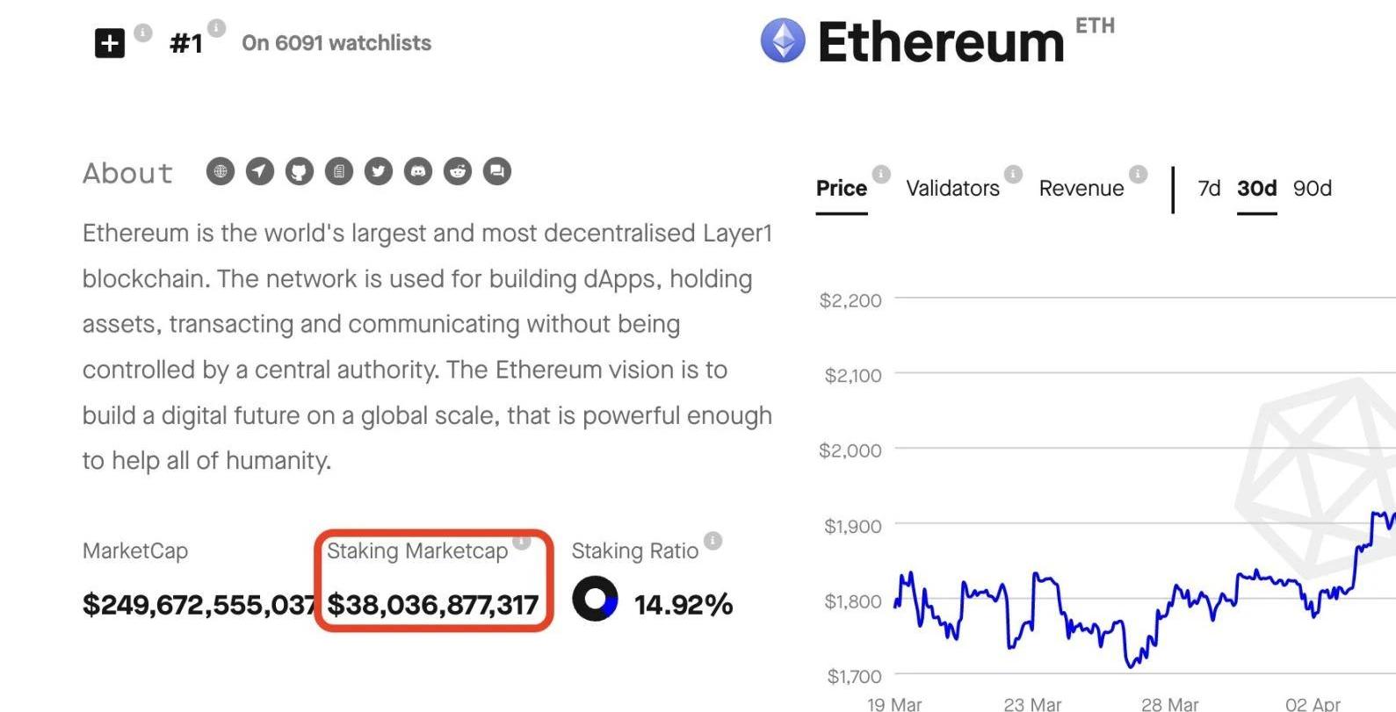This screenshot has height=712, width=1396.
Task: Set chart range to 30d
Action: click(x=1256, y=189)
